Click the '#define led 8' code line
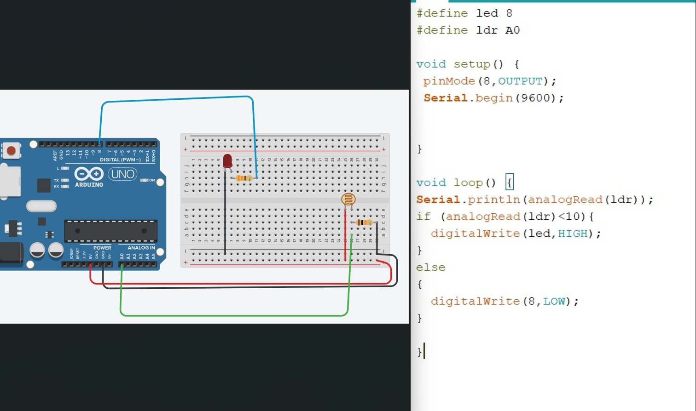 click(x=464, y=13)
